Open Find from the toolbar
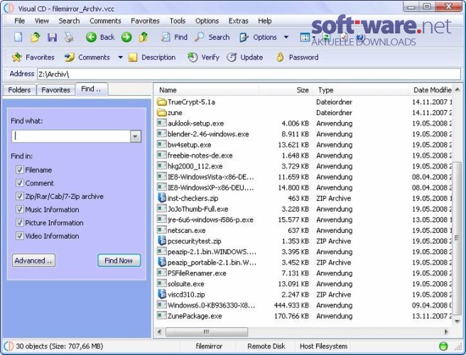This screenshot has width=466, height=355. [x=174, y=37]
